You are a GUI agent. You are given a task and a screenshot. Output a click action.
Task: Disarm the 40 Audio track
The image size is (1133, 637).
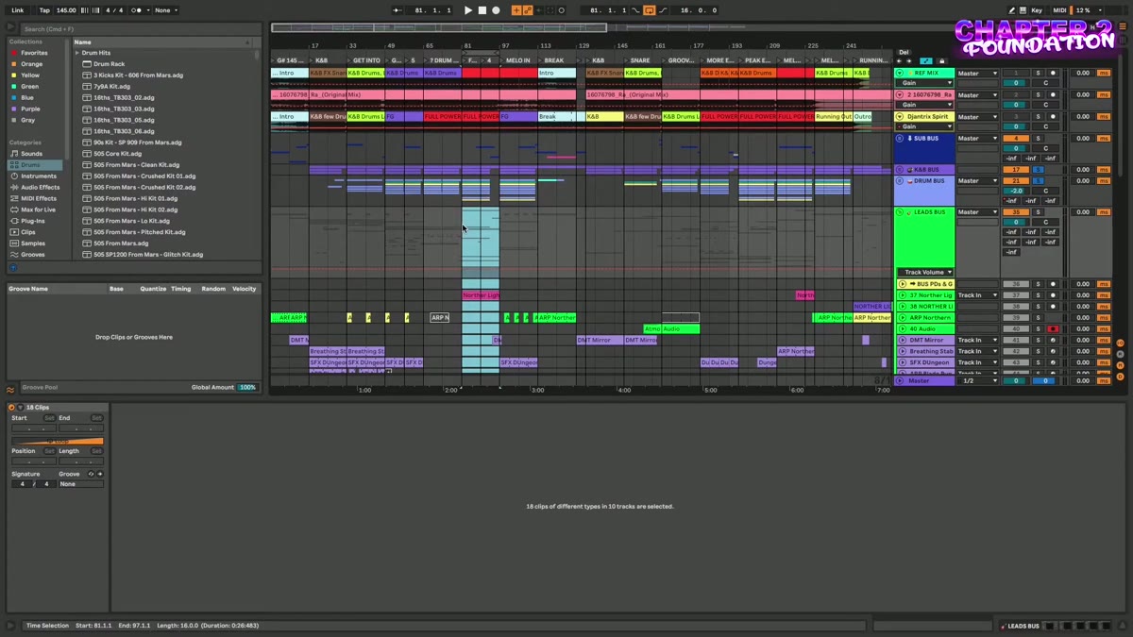[1053, 329]
